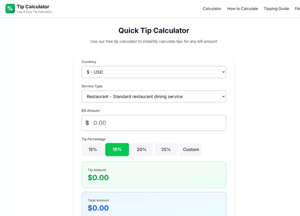
Task: Choose the 20% tip percentage
Action: point(142,149)
